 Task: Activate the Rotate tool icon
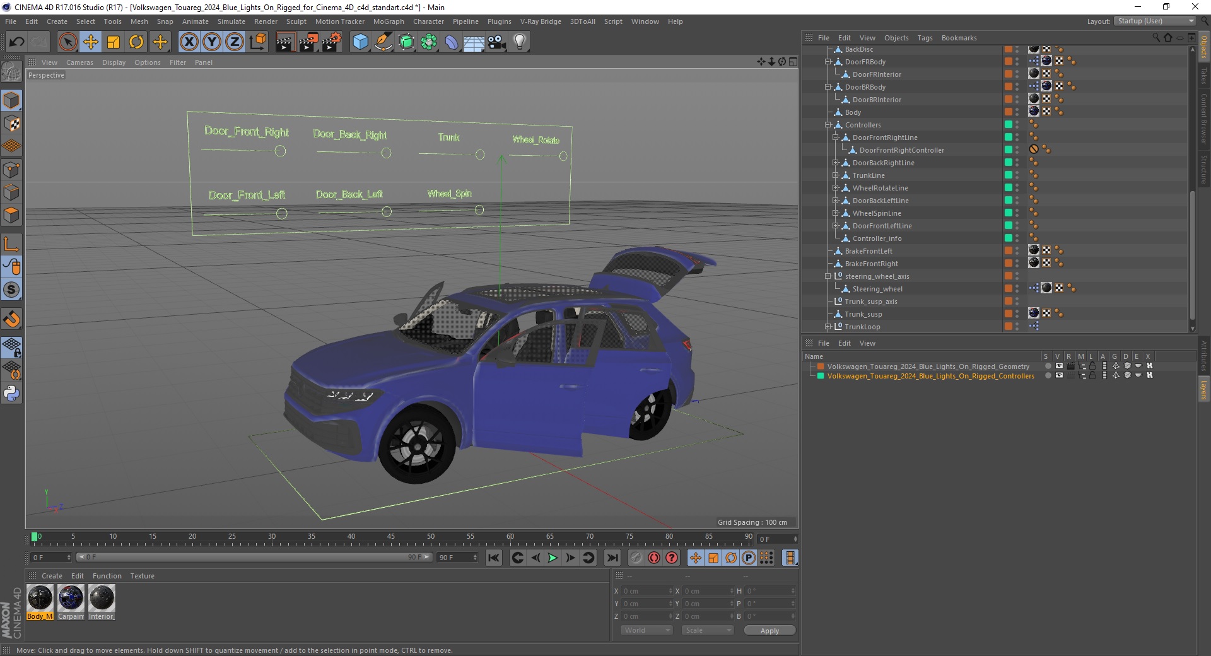(x=136, y=42)
